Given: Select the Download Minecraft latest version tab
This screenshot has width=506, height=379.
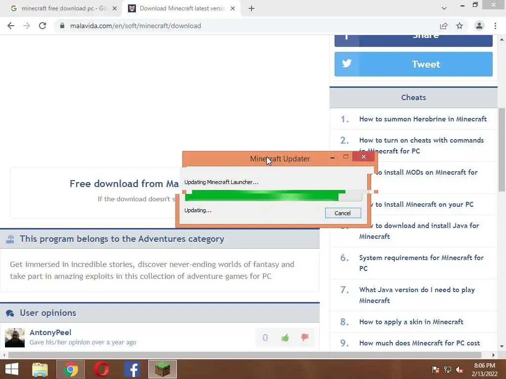Looking at the screenshot, I should (x=182, y=9).
